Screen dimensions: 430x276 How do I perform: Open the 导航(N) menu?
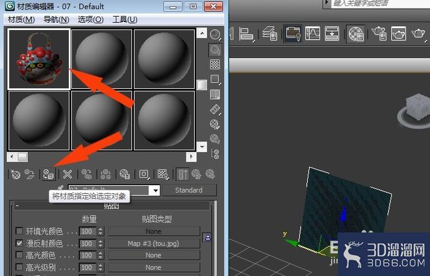57,20
